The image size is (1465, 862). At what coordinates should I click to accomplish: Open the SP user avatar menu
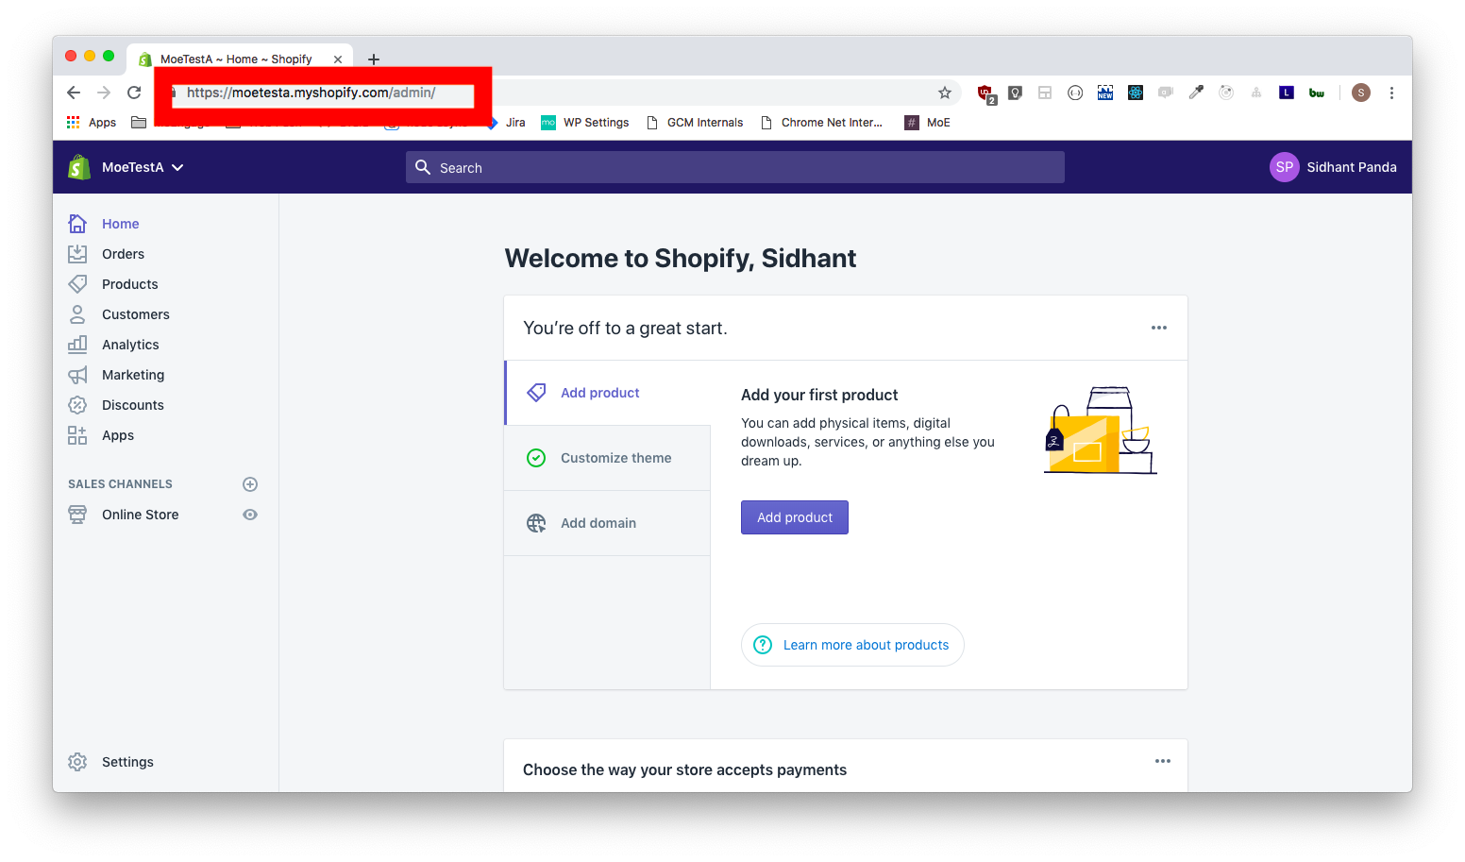(x=1284, y=167)
